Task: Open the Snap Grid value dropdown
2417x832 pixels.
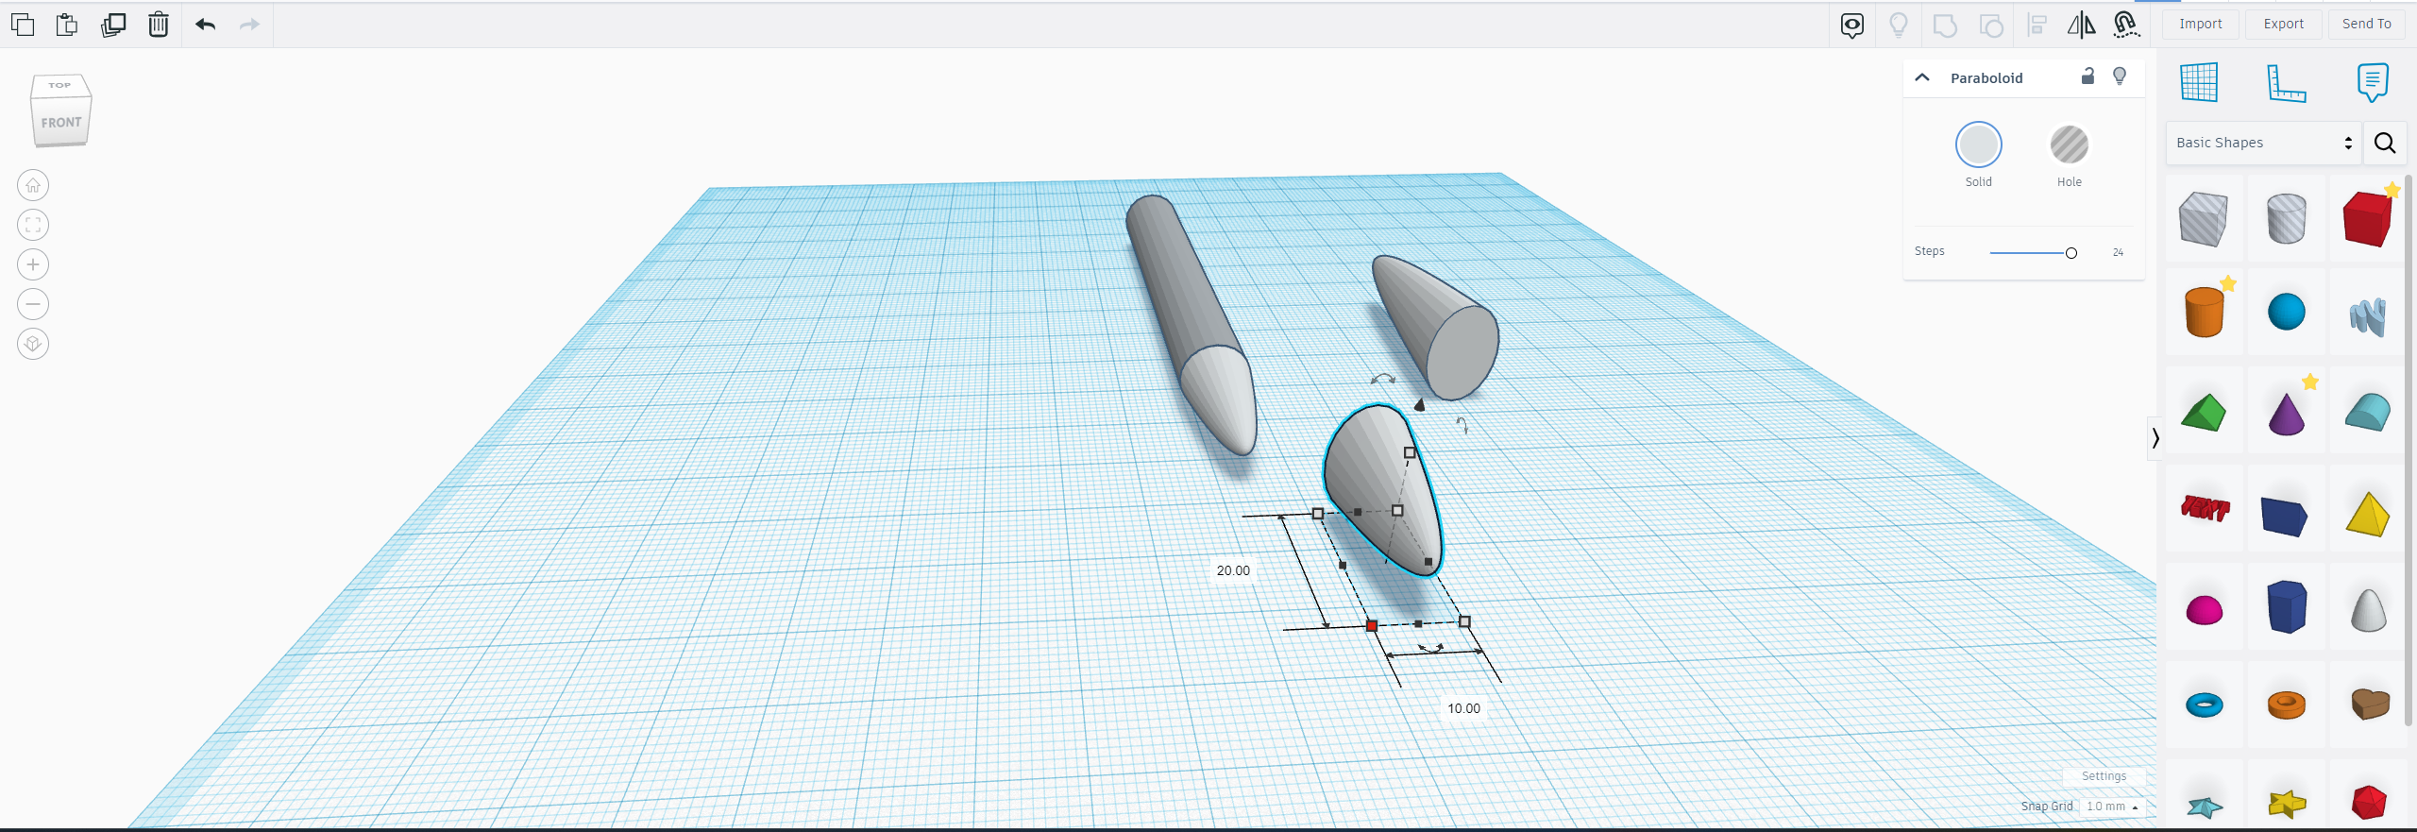Action: point(2112,807)
